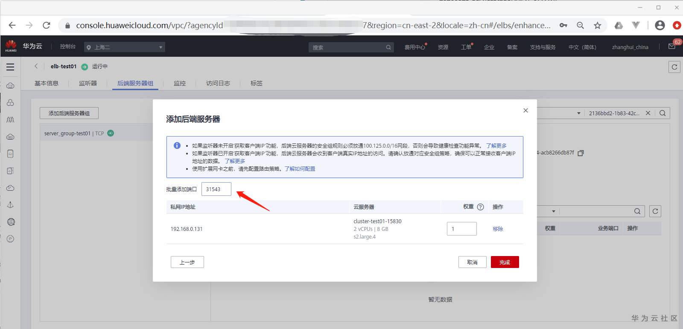Click the cluster-test01-15830 server name
683x329 pixels.
point(377,221)
